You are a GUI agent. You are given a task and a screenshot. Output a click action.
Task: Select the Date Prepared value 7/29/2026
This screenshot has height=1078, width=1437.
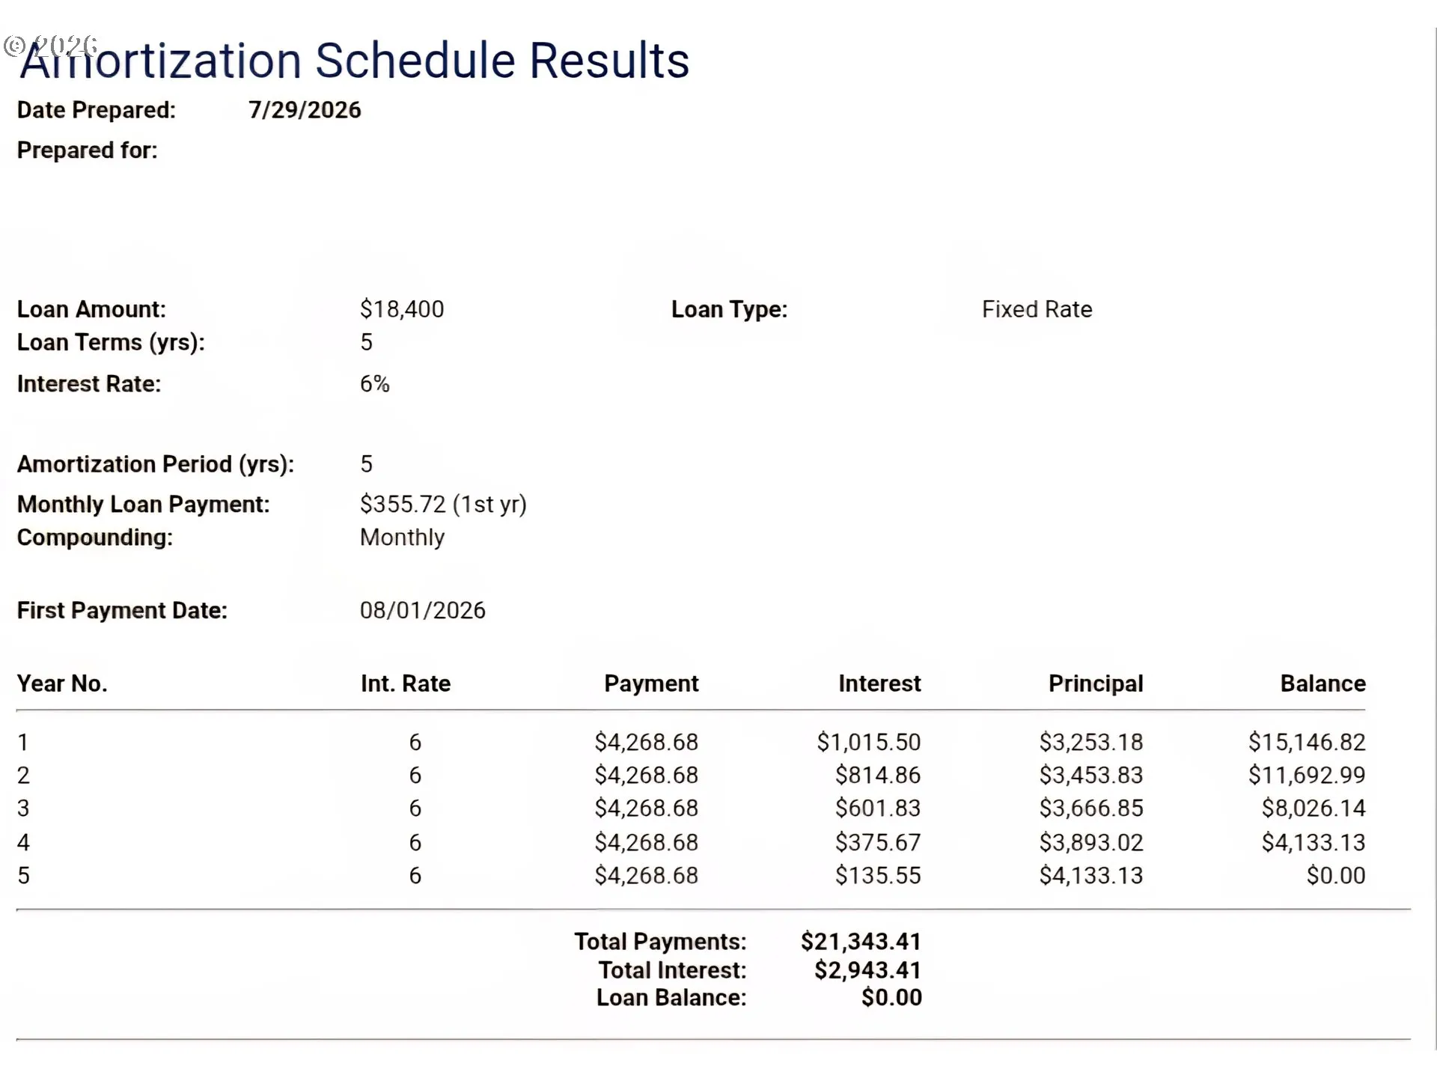305,110
